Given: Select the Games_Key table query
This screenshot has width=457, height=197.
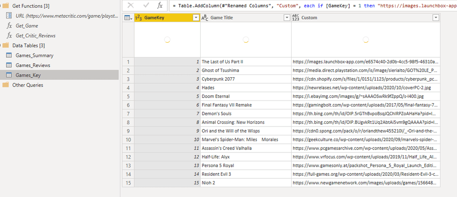Looking at the screenshot, I should (59, 75).
